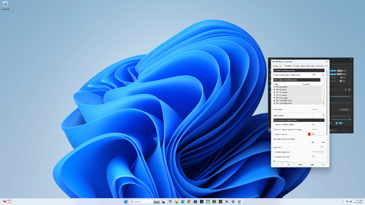Enable Override group name checkbox
Viewport: 365px width, 205px height.
[274, 157]
